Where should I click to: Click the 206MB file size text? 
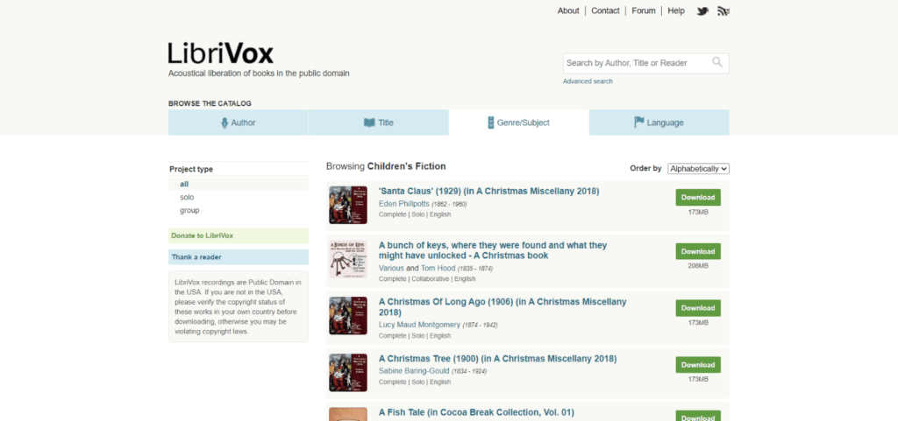point(698,265)
